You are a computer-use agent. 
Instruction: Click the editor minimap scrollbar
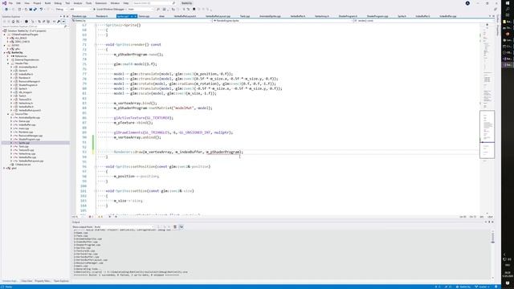(487, 118)
